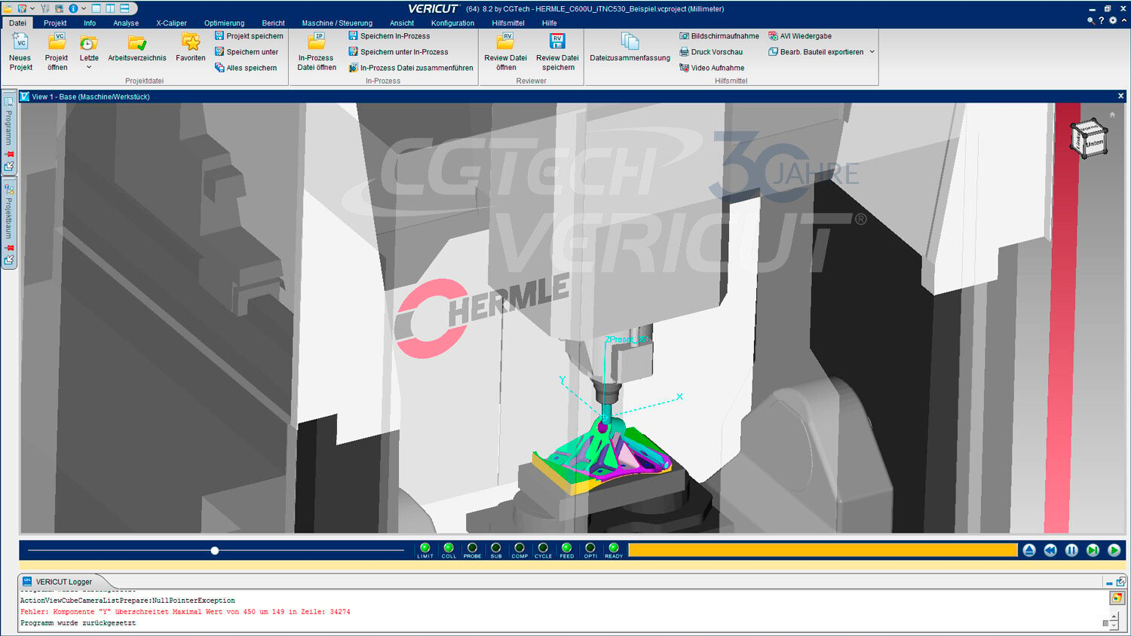Open Maschine / Steuerung tab
1131x636 pixels.
click(x=337, y=23)
